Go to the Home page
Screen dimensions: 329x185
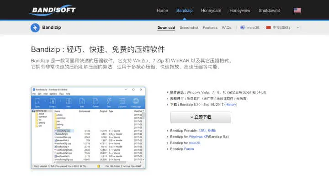[x=162, y=11]
